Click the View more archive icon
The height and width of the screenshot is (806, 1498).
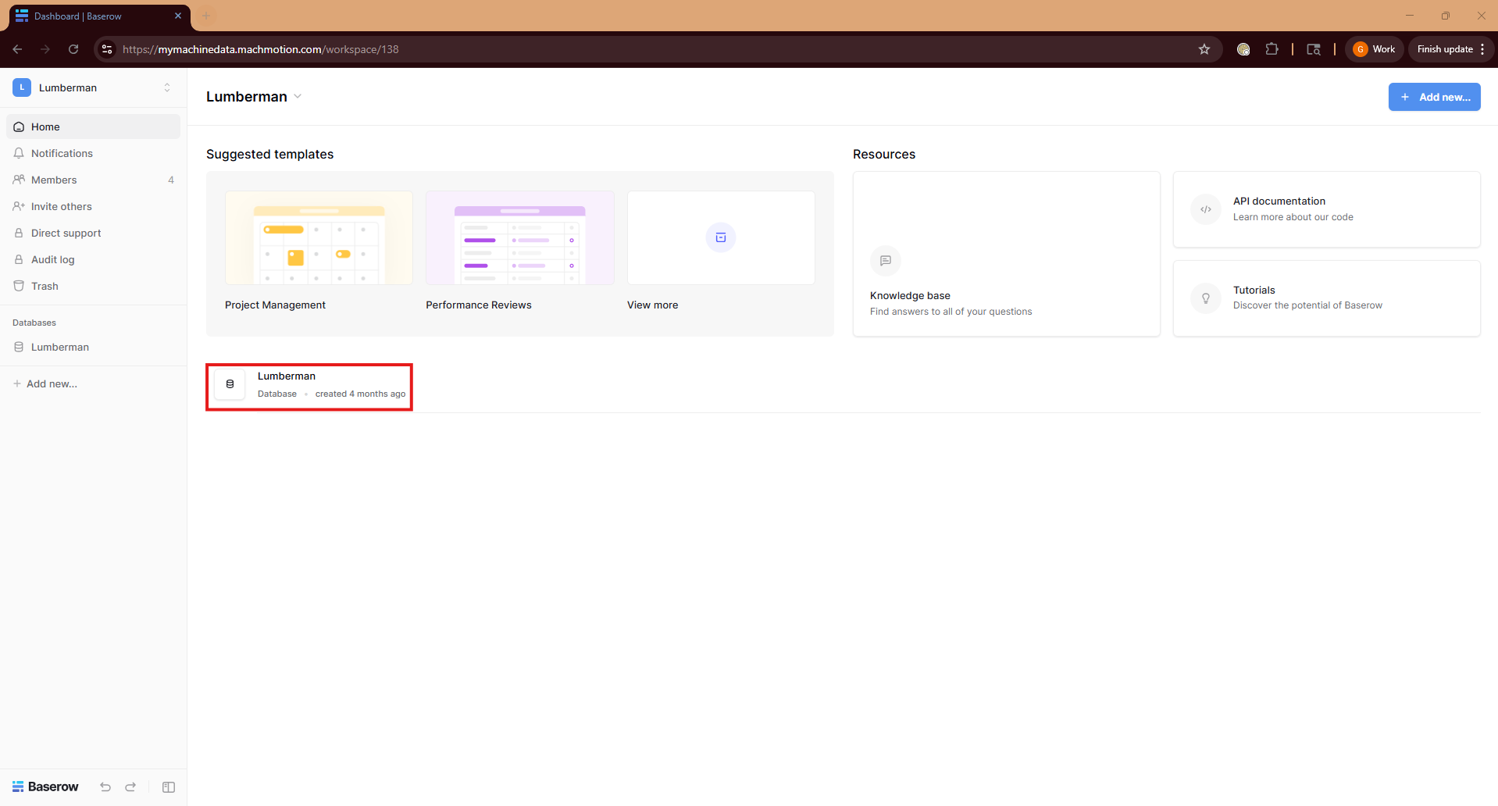pyautogui.click(x=721, y=237)
